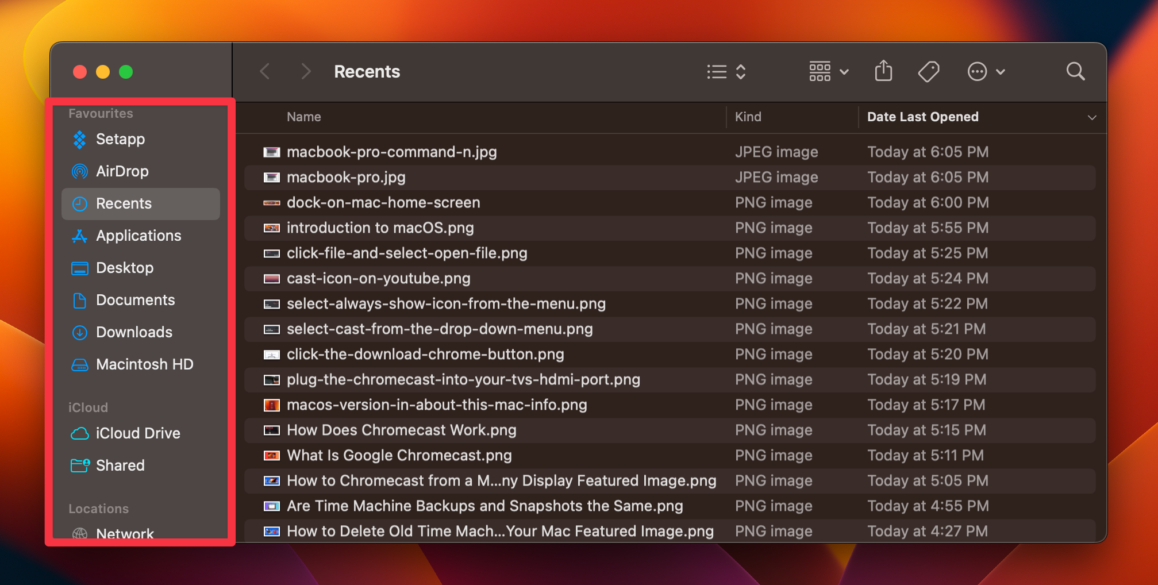The width and height of the screenshot is (1158, 585).
Task: Toggle sort order chevron on Date Last Opened
Action: click(1091, 117)
